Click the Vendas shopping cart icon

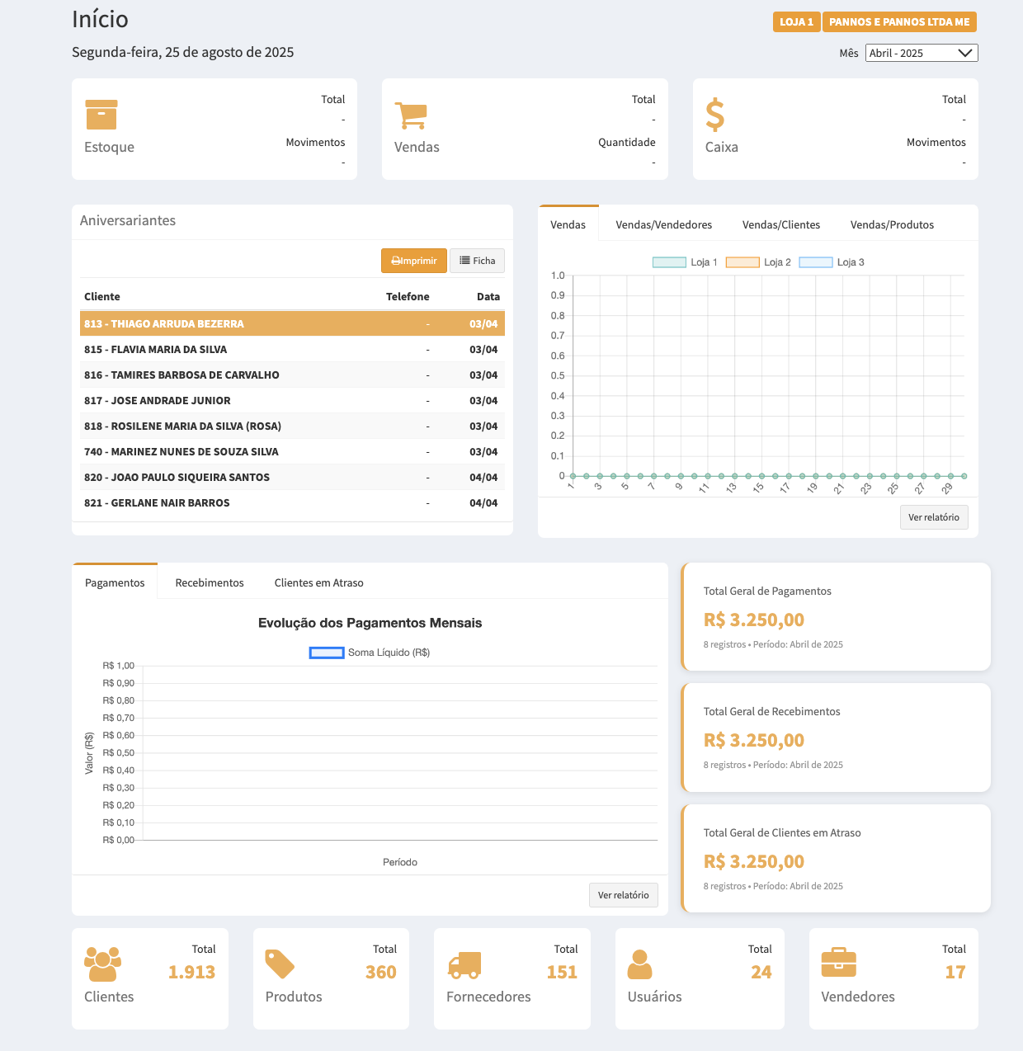411,115
